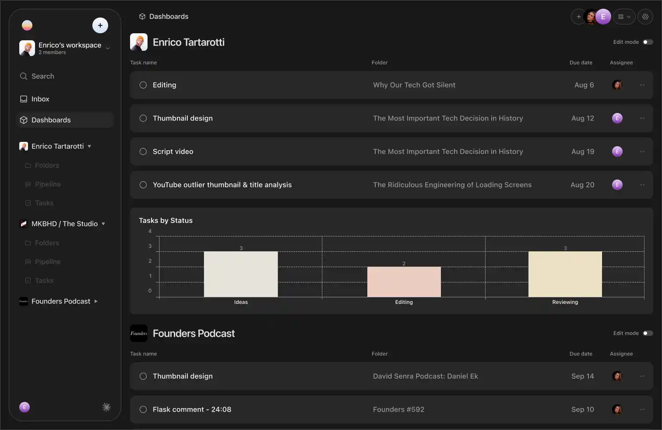The height and width of the screenshot is (430, 662).
Task: Open the Enrico's workspace switcher dropdown
Action: click(x=108, y=48)
